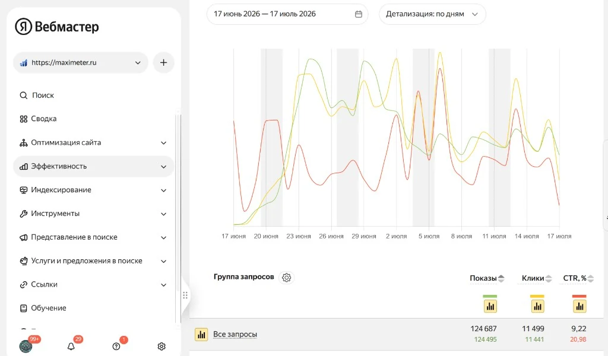Click the Показы value 124 687
Image resolution: width=608 pixels, height=356 pixels.
click(x=483, y=329)
